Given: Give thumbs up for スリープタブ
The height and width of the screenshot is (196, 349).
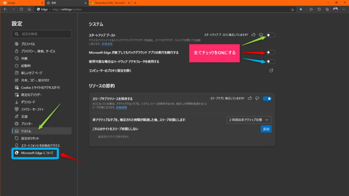Looking at the screenshot, I should pyautogui.click(x=250, y=98).
